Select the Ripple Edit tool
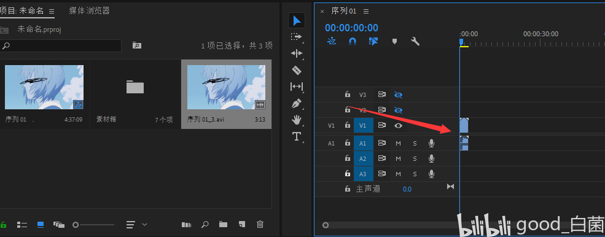This screenshot has width=605, height=237. pos(296,53)
